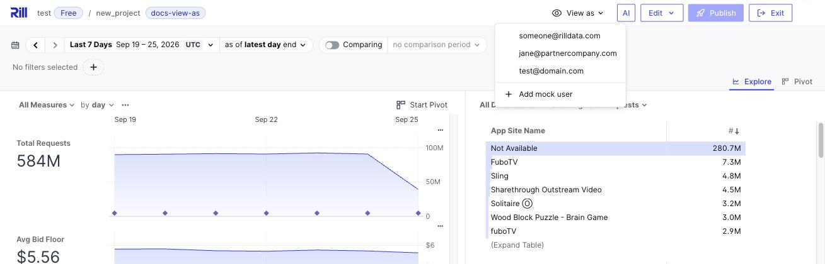Open test organization breadcrumb
Image resolution: width=825 pixels, height=264 pixels.
44,13
